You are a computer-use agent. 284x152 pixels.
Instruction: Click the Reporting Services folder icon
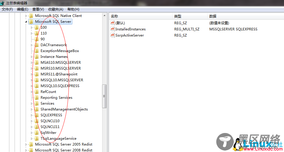tap(37, 98)
